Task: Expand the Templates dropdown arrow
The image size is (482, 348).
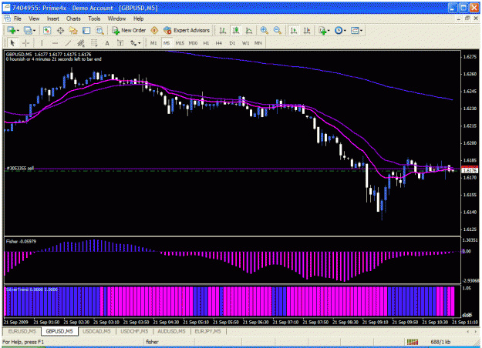Action: (361, 30)
